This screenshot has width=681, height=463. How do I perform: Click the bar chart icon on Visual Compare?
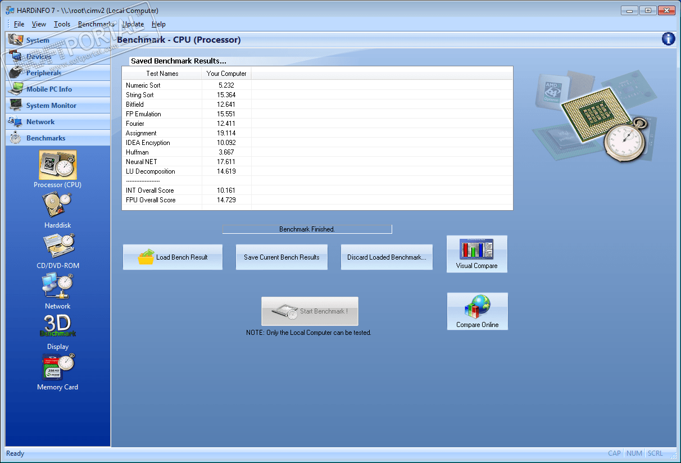tap(476, 249)
